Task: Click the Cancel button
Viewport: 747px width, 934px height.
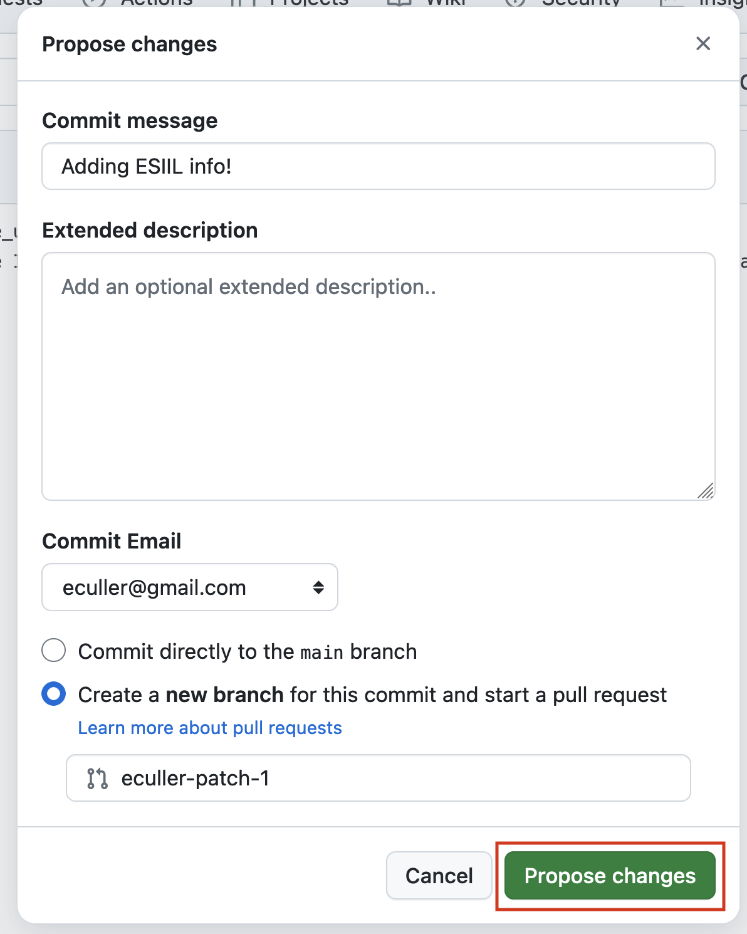Action: [x=439, y=875]
